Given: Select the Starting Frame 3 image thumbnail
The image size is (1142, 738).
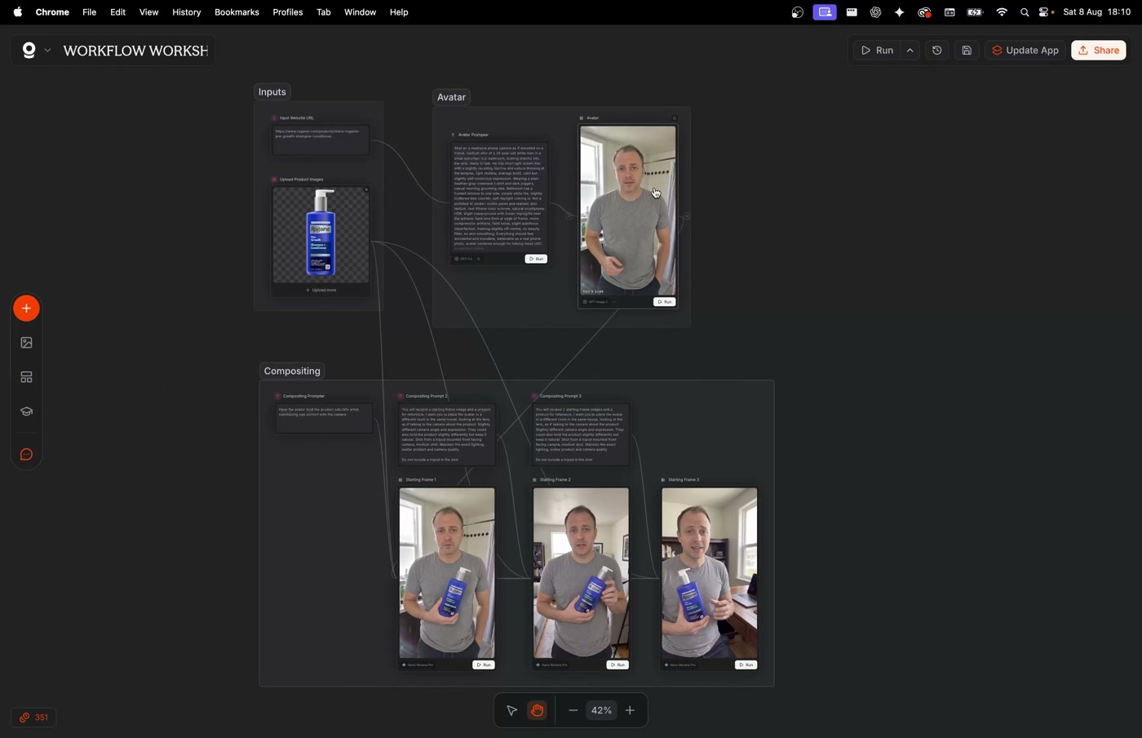Looking at the screenshot, I should pyautogui.click(x=710, y=573).
